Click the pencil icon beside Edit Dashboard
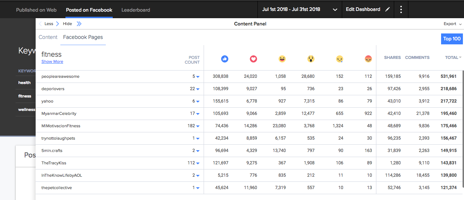Screen dimensions: 464x200 pyautogui.click(x=387, y=9)
